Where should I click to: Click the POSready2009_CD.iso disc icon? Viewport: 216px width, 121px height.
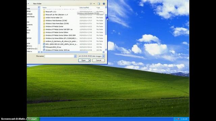[44, 47]
